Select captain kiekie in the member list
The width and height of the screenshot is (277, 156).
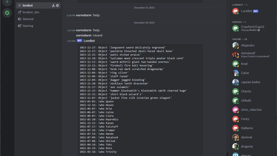point(251,82)
